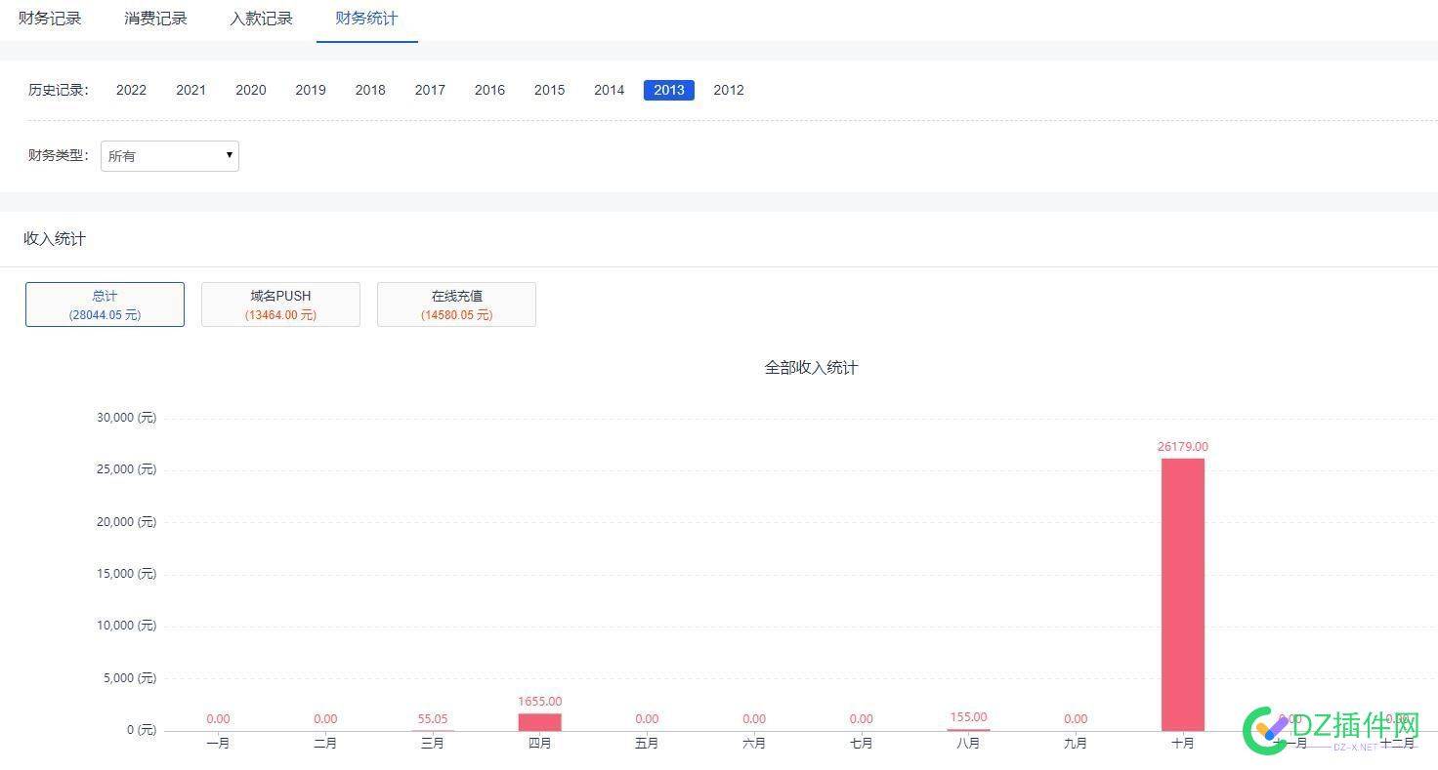Click the 5,000 (元) axis label
Image resolution: width=1438 pixels, height=770 pixels.
tap(130, 678)
